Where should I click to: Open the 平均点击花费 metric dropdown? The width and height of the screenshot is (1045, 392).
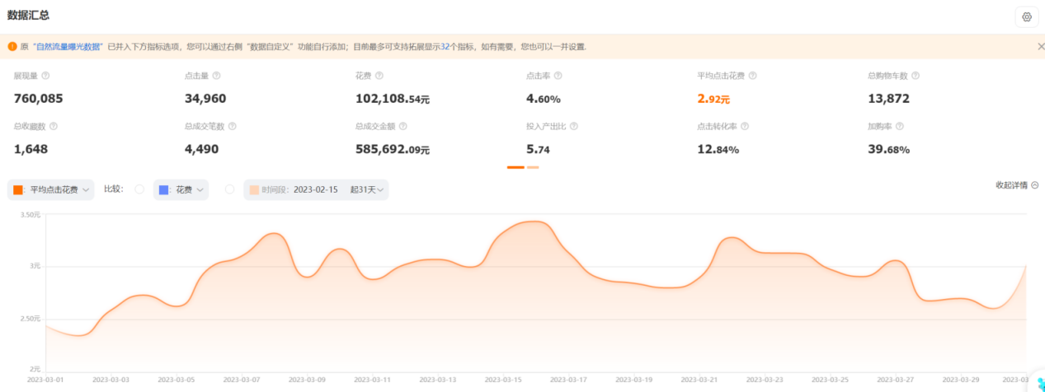pyautogui.click(x=51, y=189)
